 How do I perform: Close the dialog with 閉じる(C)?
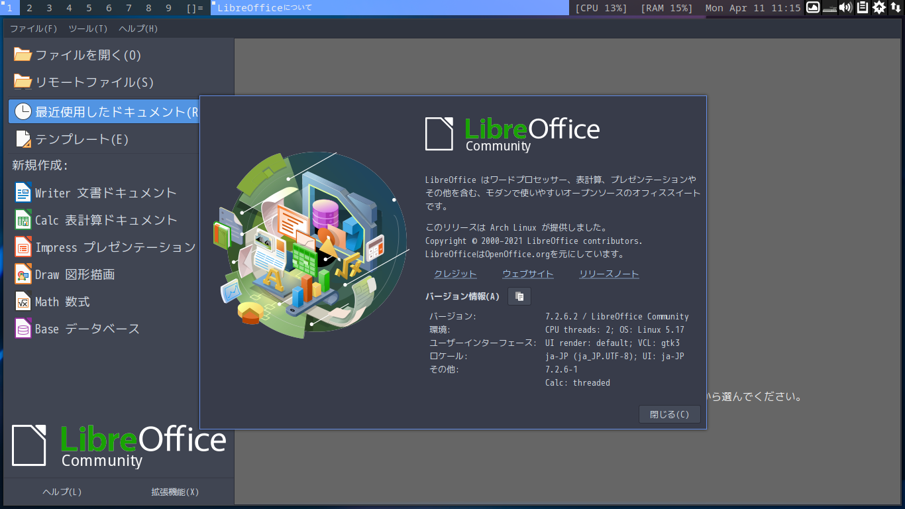coord(670,414)
